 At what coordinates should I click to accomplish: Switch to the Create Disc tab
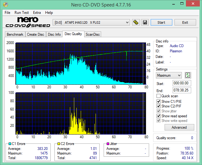36,34
